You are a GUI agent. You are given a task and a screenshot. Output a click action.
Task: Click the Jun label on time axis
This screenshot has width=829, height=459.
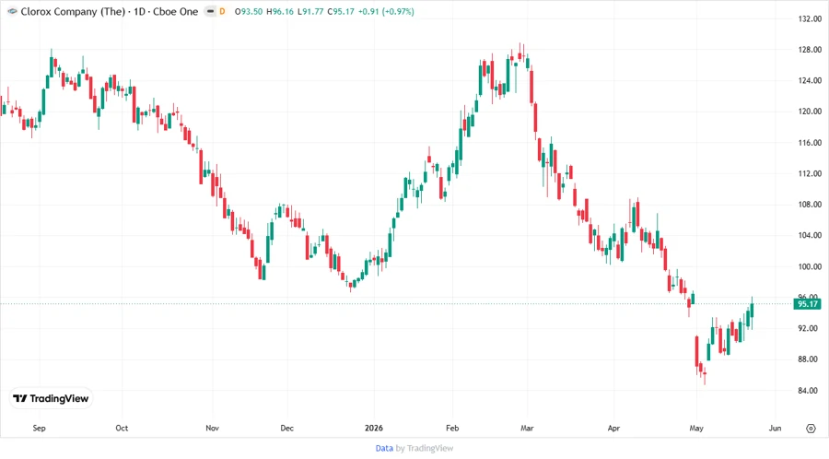coord(775,429)
